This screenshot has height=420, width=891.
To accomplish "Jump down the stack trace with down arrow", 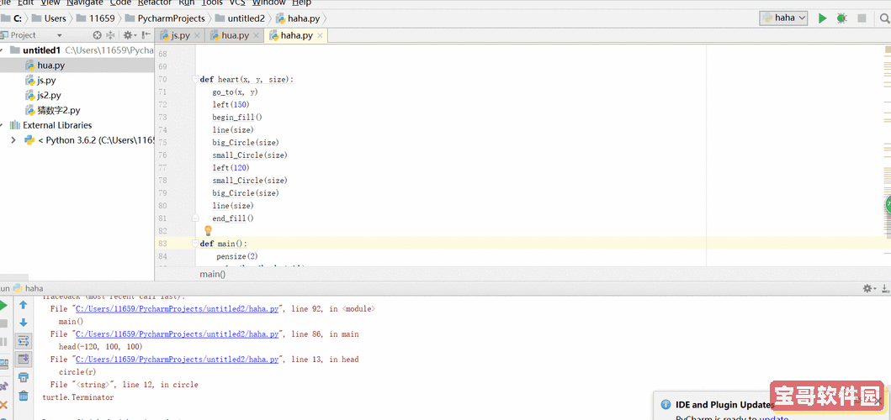I will [x=24, y=323].
